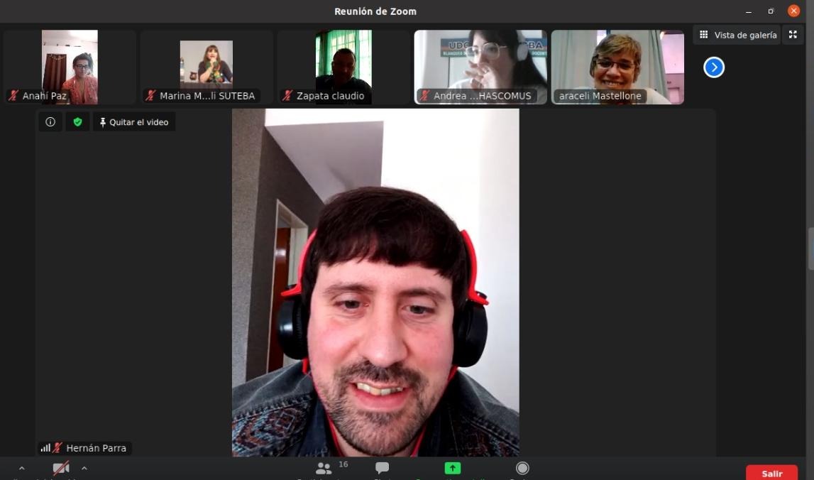This screenshot has height=480, width=814.
Task: Open meeting information icon
Action: point(50,122)
